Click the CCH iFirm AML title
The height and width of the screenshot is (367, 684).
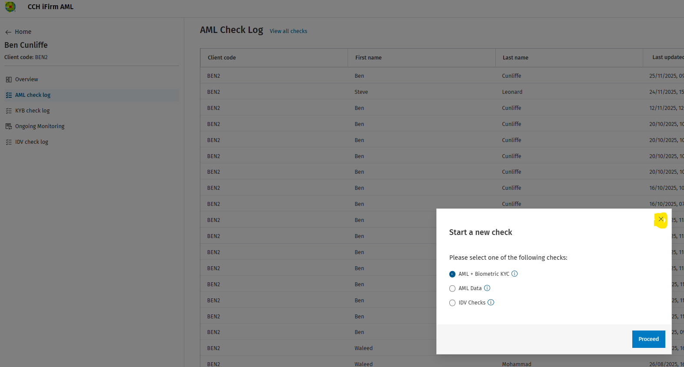click(50, 7)
